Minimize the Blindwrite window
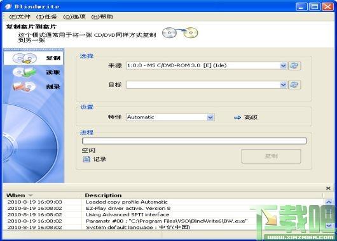Viewport: 337px width, 241px height. pos(301,6)
